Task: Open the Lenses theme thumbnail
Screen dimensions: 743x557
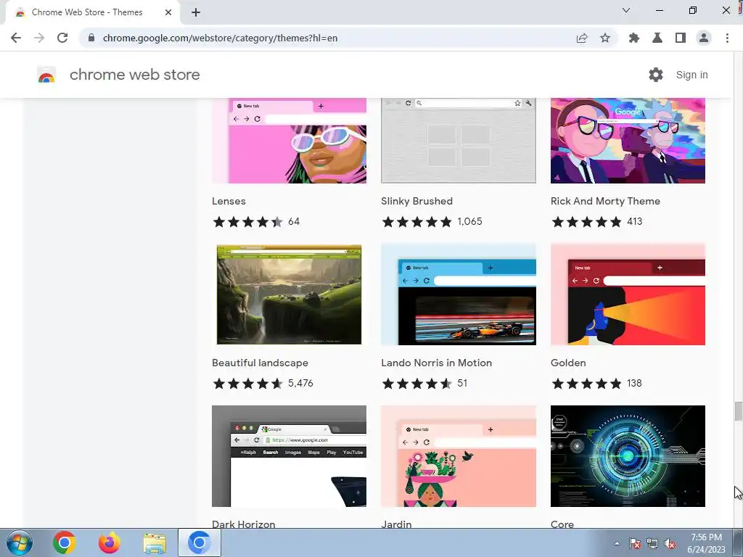Action: pyautogui.click(x=289, y=141)
